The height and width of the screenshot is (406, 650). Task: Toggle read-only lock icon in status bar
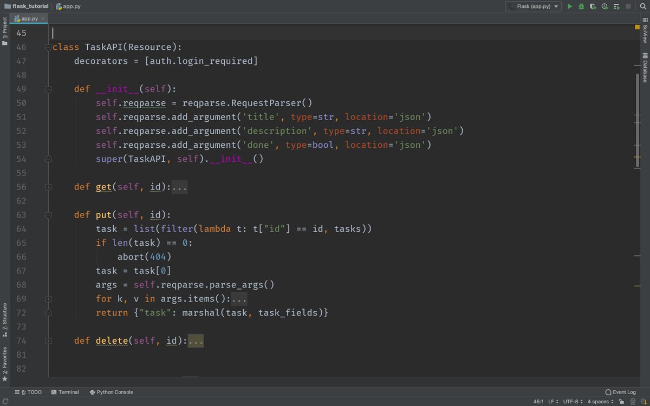621,402
